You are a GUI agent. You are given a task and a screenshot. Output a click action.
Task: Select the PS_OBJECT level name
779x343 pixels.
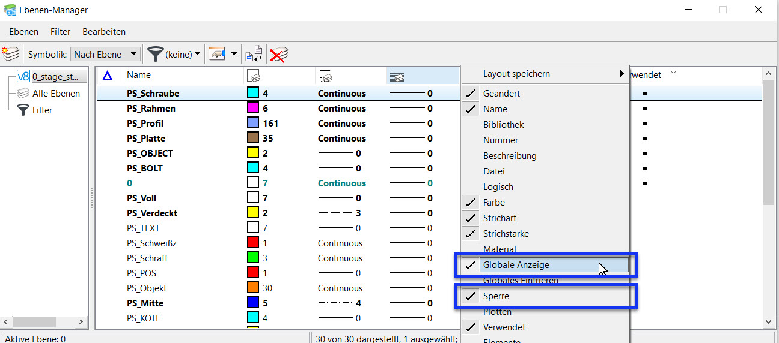pyautogui.click(x=150, y=154)
